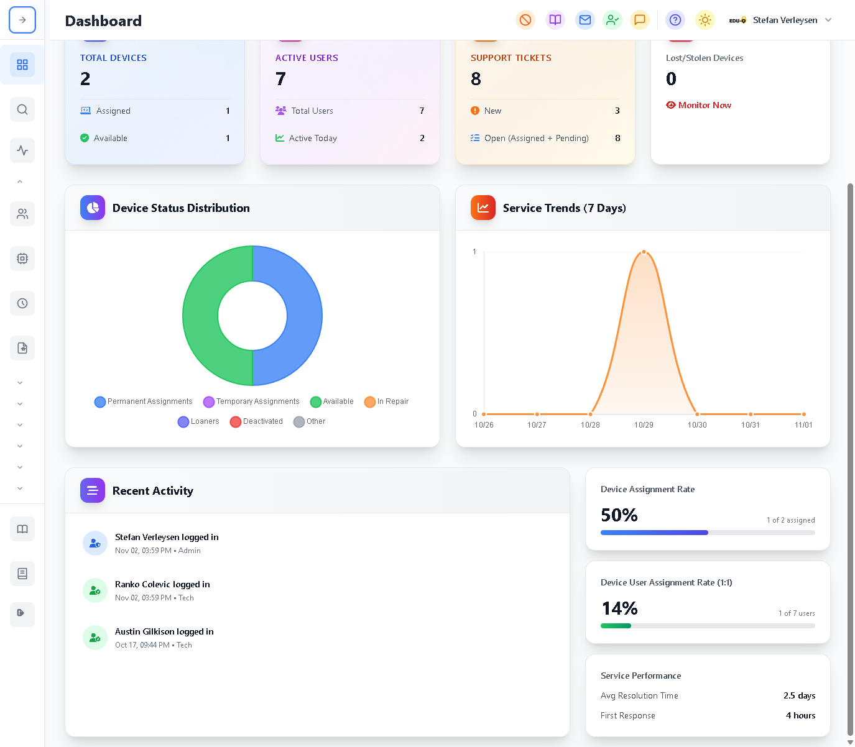Open the Stefan Verleysen account dropdown
855x747 pixels.
coord(785,20)
